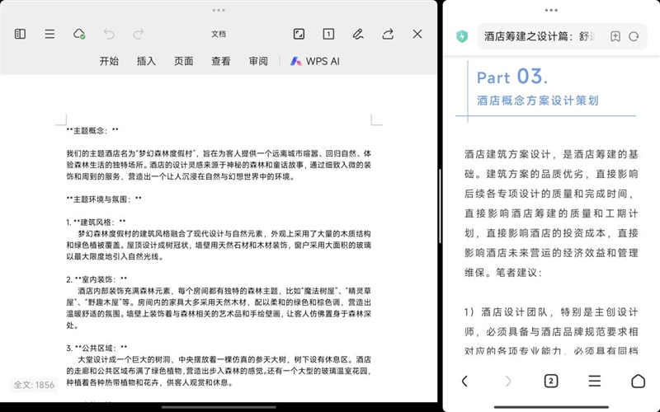Tap browser paragraph starting 酒店建筑方案设计
Image resolution: width=660 pixels, height=412 pixels.
pos(551,213)
